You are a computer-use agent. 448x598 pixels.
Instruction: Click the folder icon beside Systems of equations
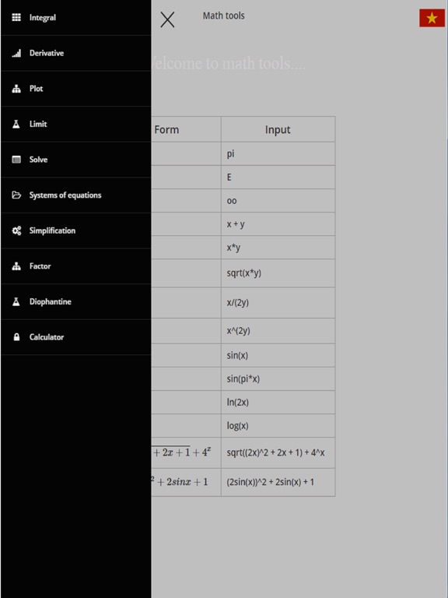16,195
